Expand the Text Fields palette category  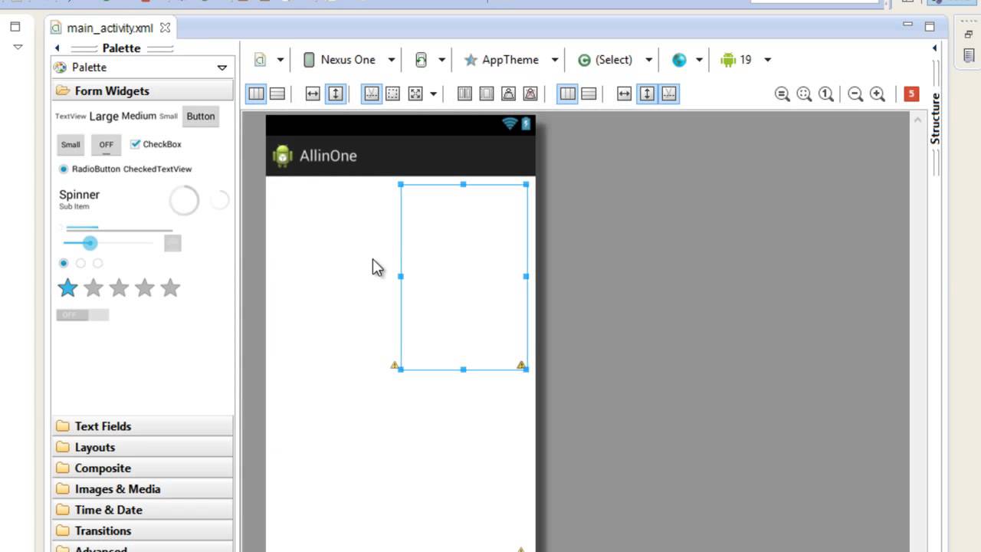[143, 426]
